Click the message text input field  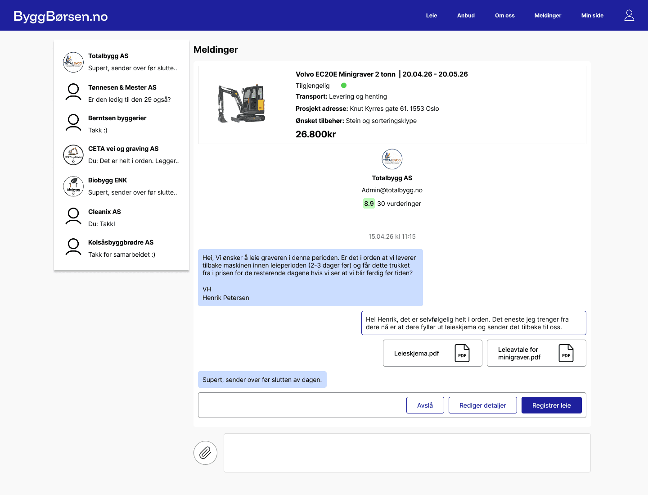[407, 453]
